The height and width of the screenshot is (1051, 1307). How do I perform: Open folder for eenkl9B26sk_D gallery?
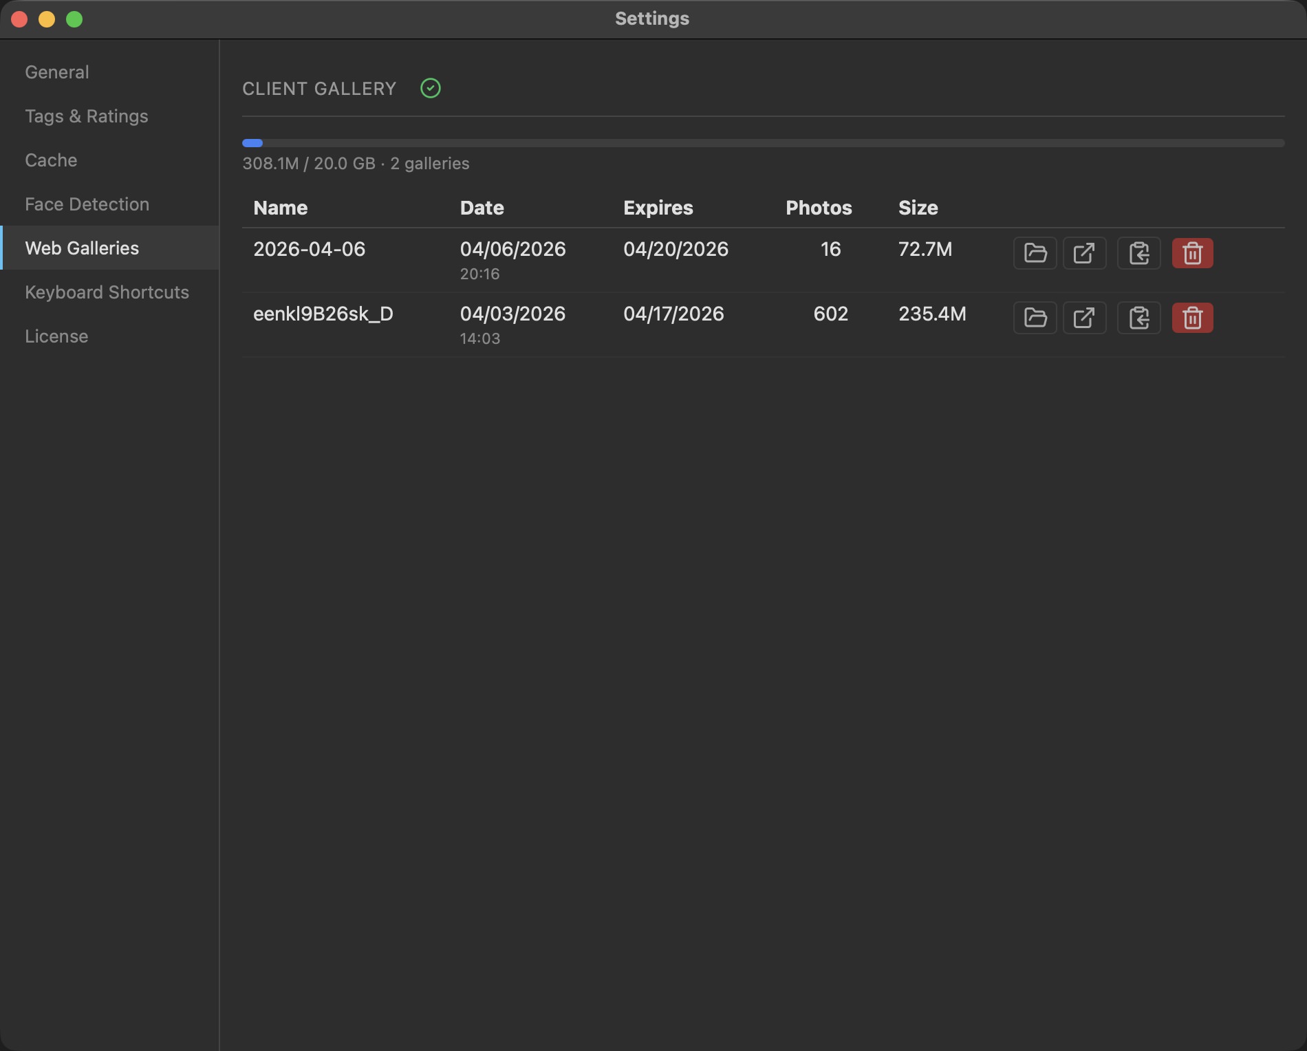click(x=1035, y=318)
